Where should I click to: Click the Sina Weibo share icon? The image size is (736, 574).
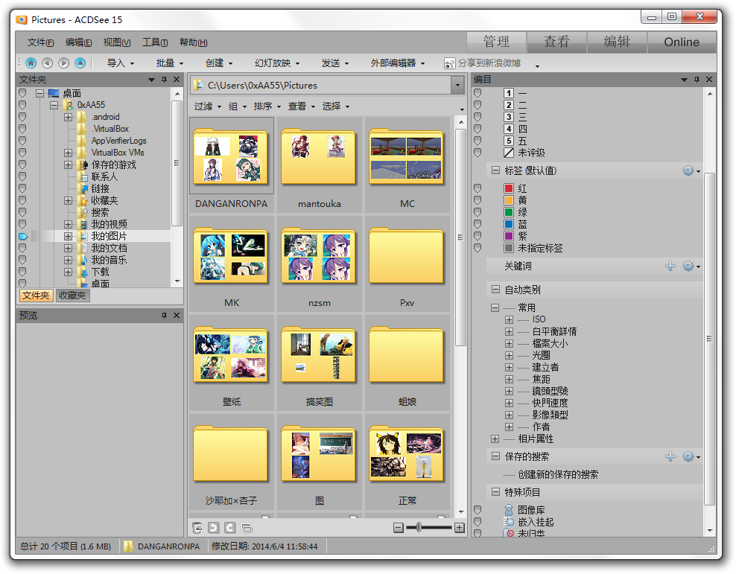pos(449,63)
